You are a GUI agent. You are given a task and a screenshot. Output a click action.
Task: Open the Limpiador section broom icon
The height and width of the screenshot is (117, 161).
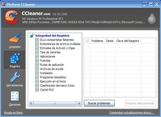[15, 38]
